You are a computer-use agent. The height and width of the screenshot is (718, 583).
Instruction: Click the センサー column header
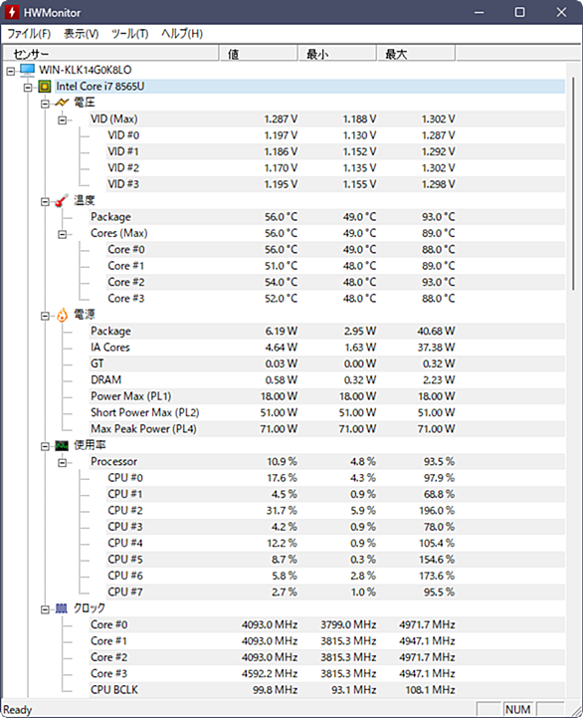click(111, 54)
